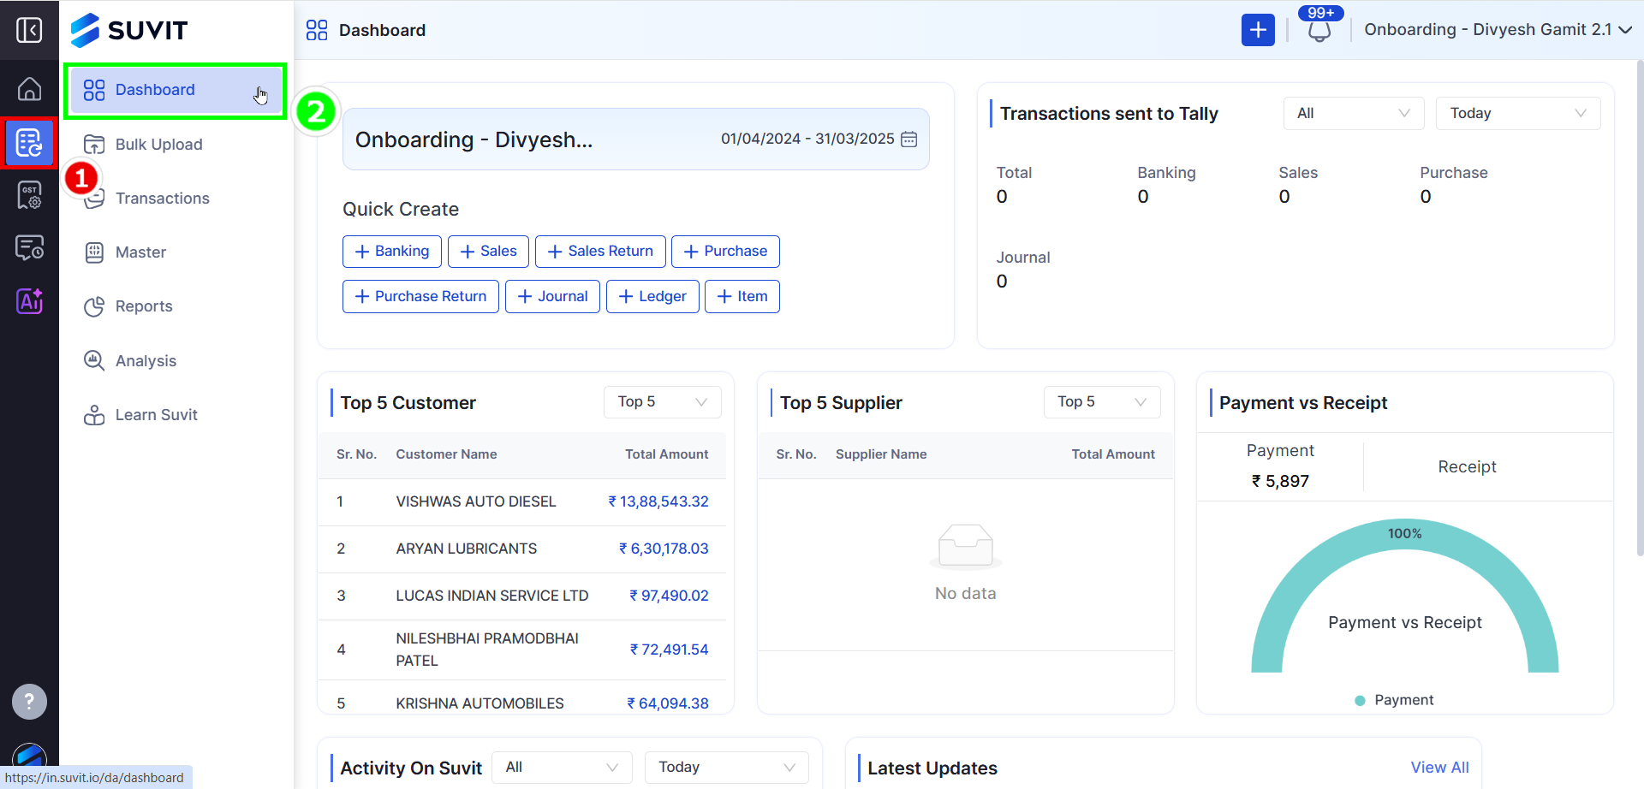This screenshot has height=789, width=1644.
Task: Click the + Sales Return quick create button
Action: tap(600, 252)
